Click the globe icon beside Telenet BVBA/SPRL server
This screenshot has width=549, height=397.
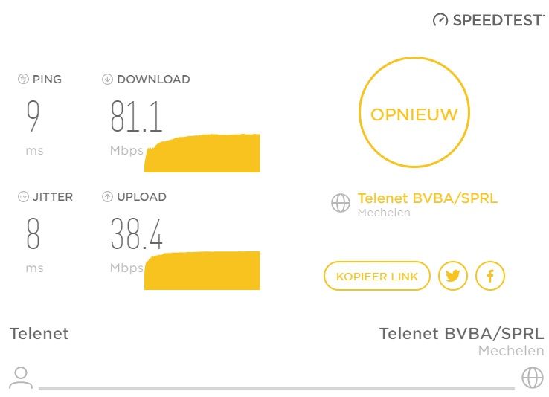coord(340,203)
